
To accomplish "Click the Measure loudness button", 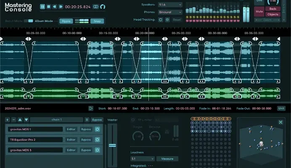I will pyautogui.click(x=167, y=159).
